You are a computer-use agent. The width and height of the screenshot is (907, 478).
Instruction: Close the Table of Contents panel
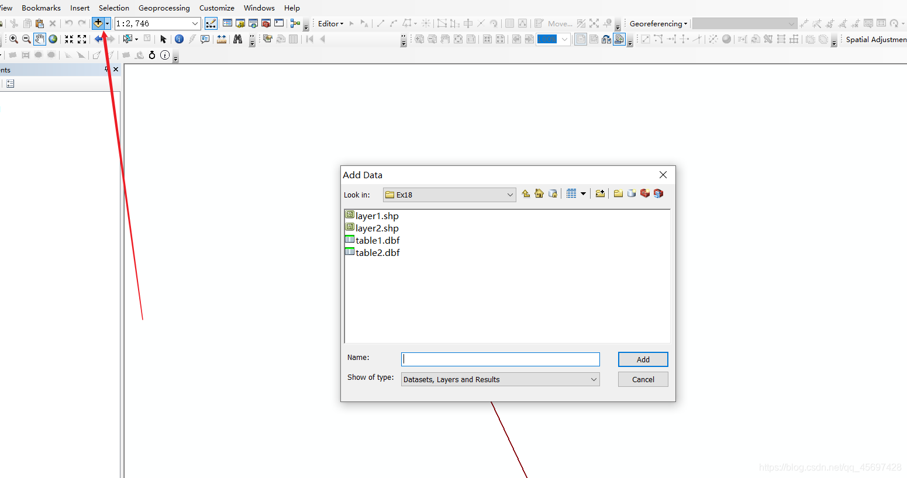click(x=116, y=69)
